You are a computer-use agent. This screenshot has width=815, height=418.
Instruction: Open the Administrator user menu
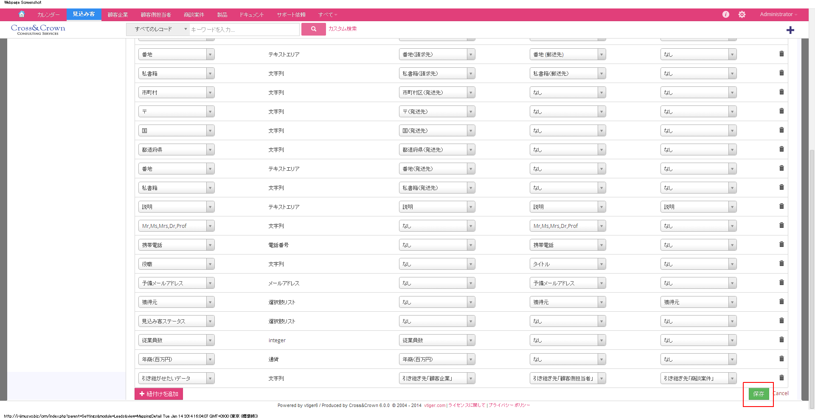point(778,14)
